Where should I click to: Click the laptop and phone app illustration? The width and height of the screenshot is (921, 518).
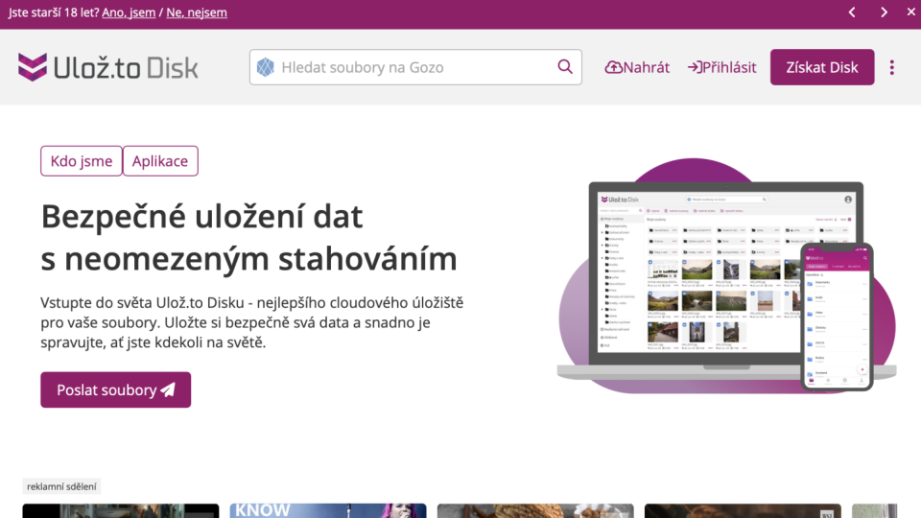click(726, 275)
